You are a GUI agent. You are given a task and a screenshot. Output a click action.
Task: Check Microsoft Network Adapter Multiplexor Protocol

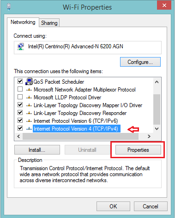tap(20, 89)
